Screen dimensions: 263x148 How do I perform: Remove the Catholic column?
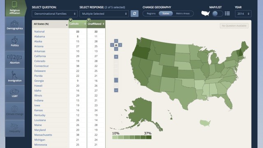coord(71,20)
